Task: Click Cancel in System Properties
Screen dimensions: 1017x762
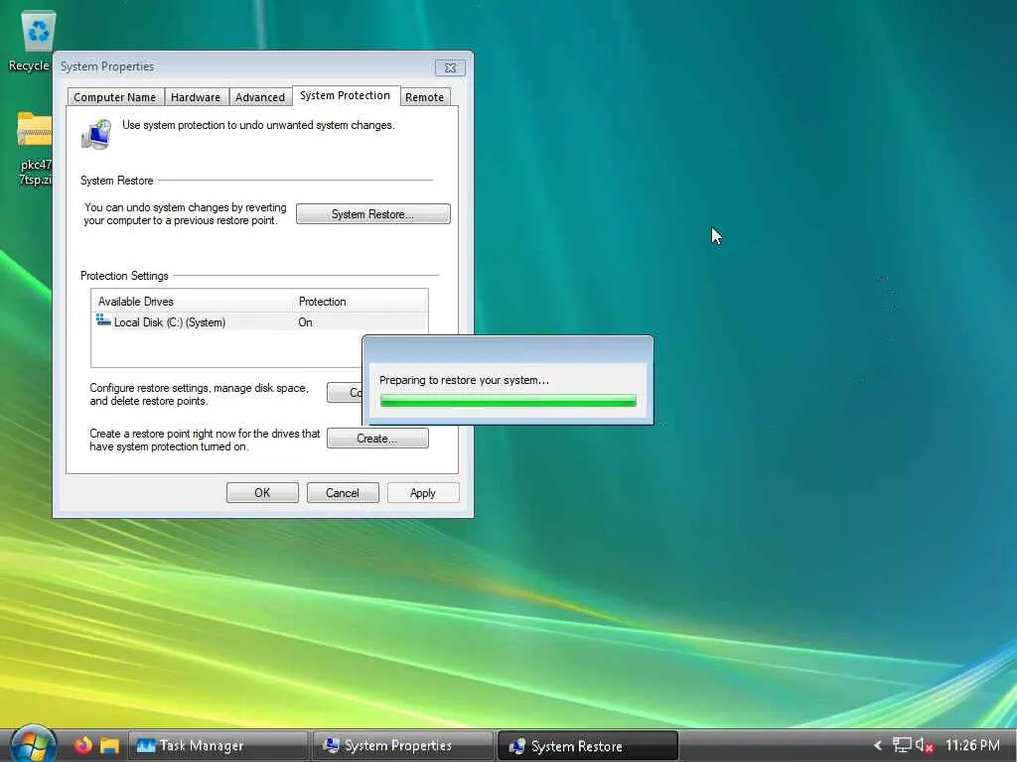Action: tap(343, 493)
